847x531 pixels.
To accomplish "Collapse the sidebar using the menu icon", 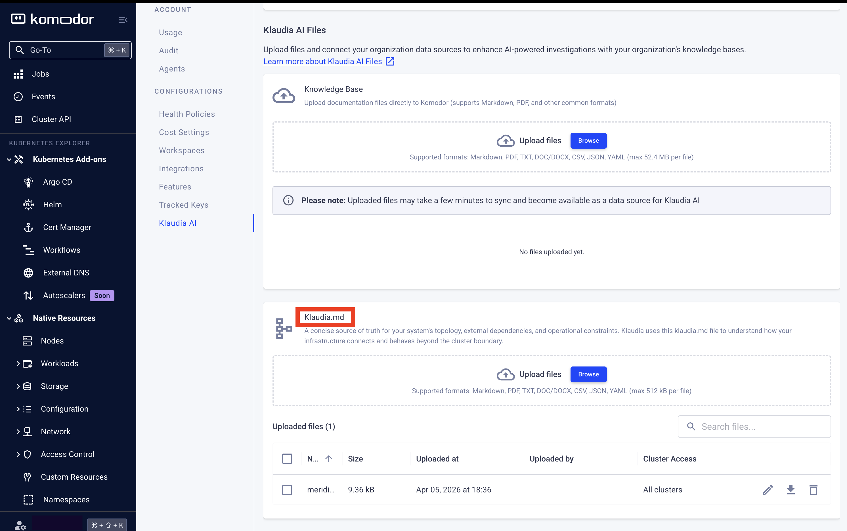I will coord(123,20).
